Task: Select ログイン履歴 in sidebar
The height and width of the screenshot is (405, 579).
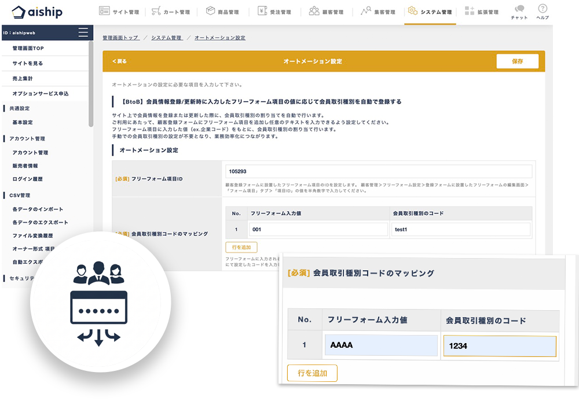Action: 28,179
